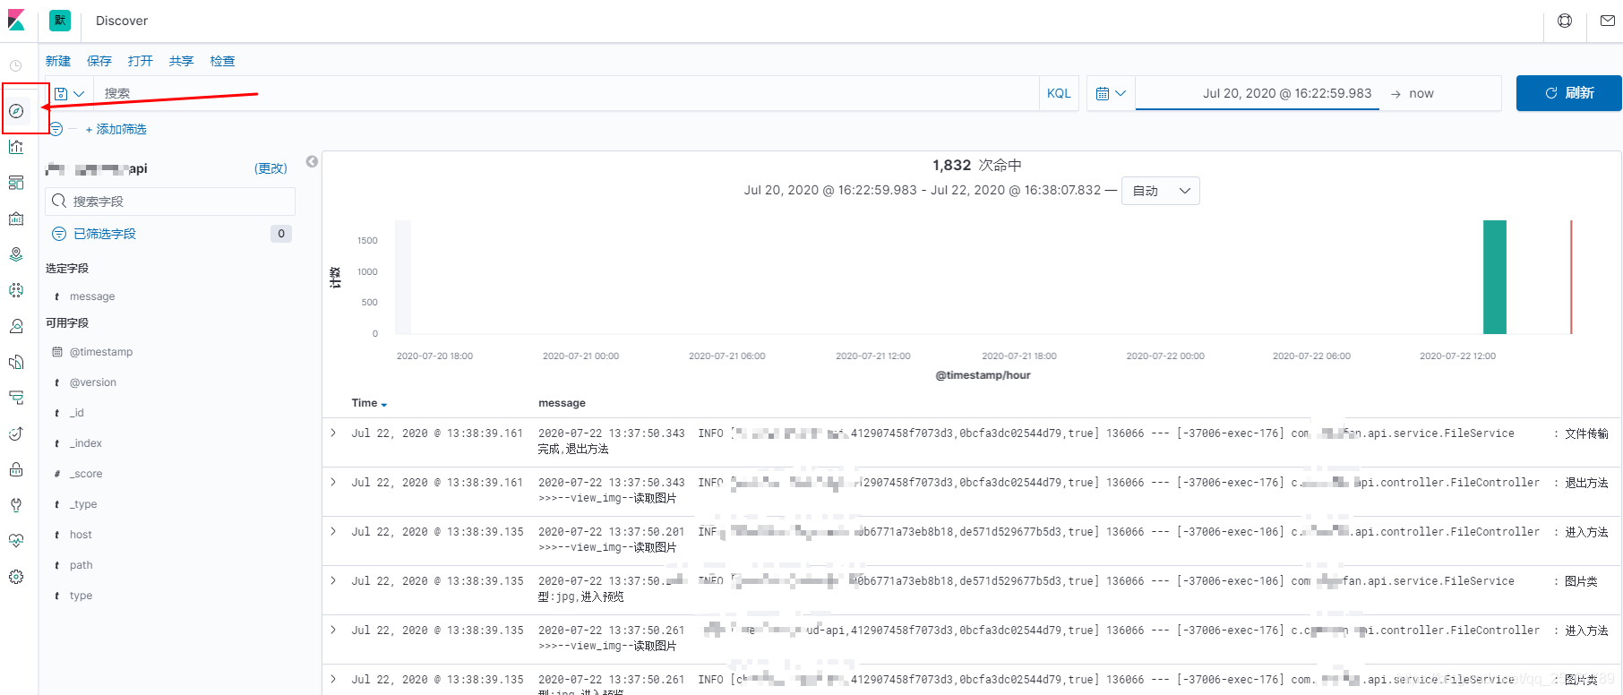The image size is (1623, 695).
Task: Open the Dev Tools wrench icon
Action: tap(16, 505)
